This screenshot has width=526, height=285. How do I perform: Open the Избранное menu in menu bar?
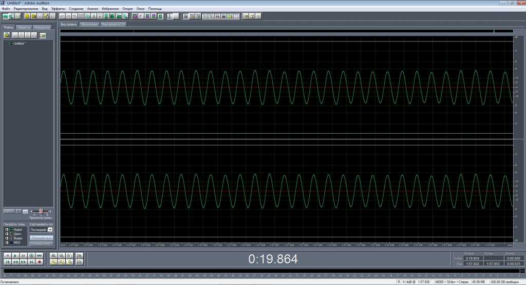(110, 9)
